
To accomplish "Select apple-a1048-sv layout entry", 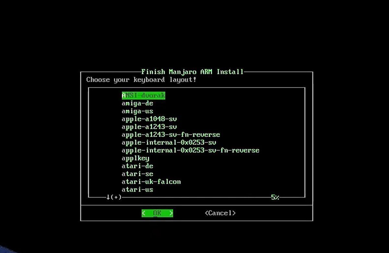I will pos(149,119).
